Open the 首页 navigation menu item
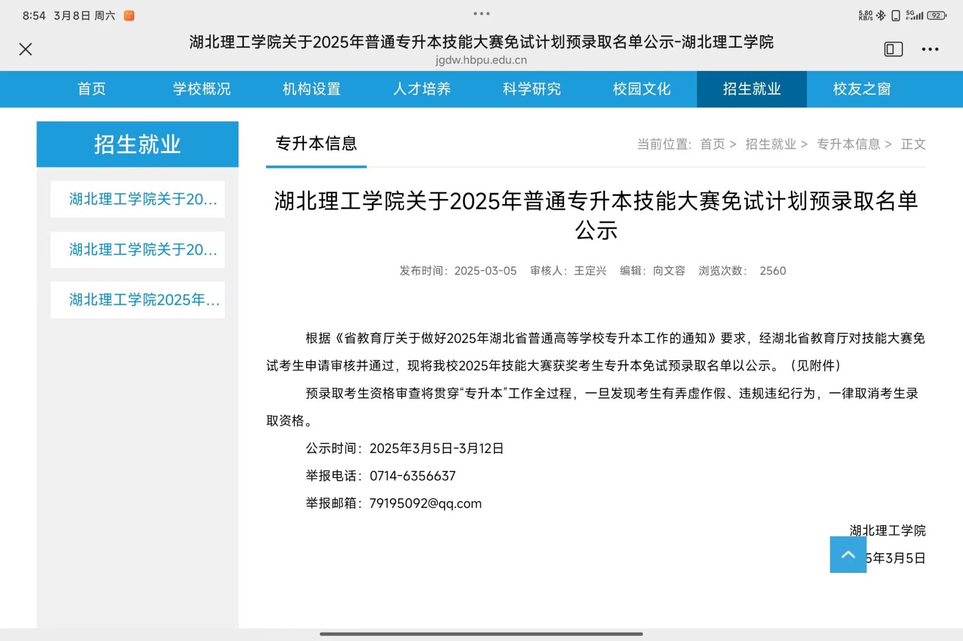Viewport: 963px width, 641px height. tap(92, 89)
